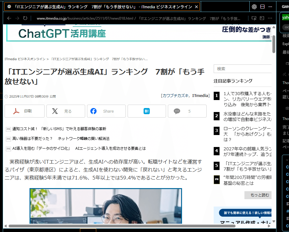Screen dimensions: 289x232
Task: Click the X logo icon
Action: click(x=55, y=111)
